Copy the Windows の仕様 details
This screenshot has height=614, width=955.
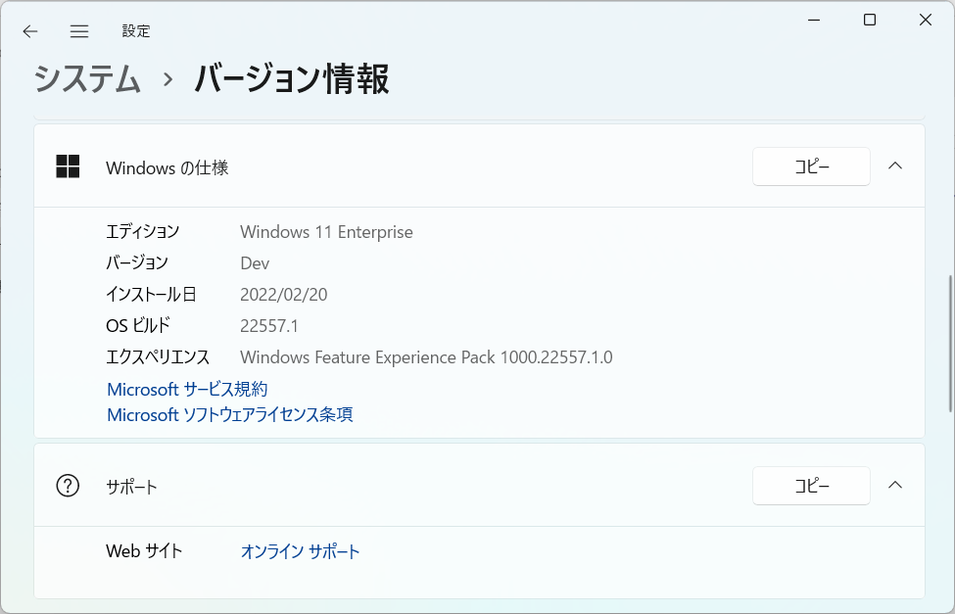[811, 166]
